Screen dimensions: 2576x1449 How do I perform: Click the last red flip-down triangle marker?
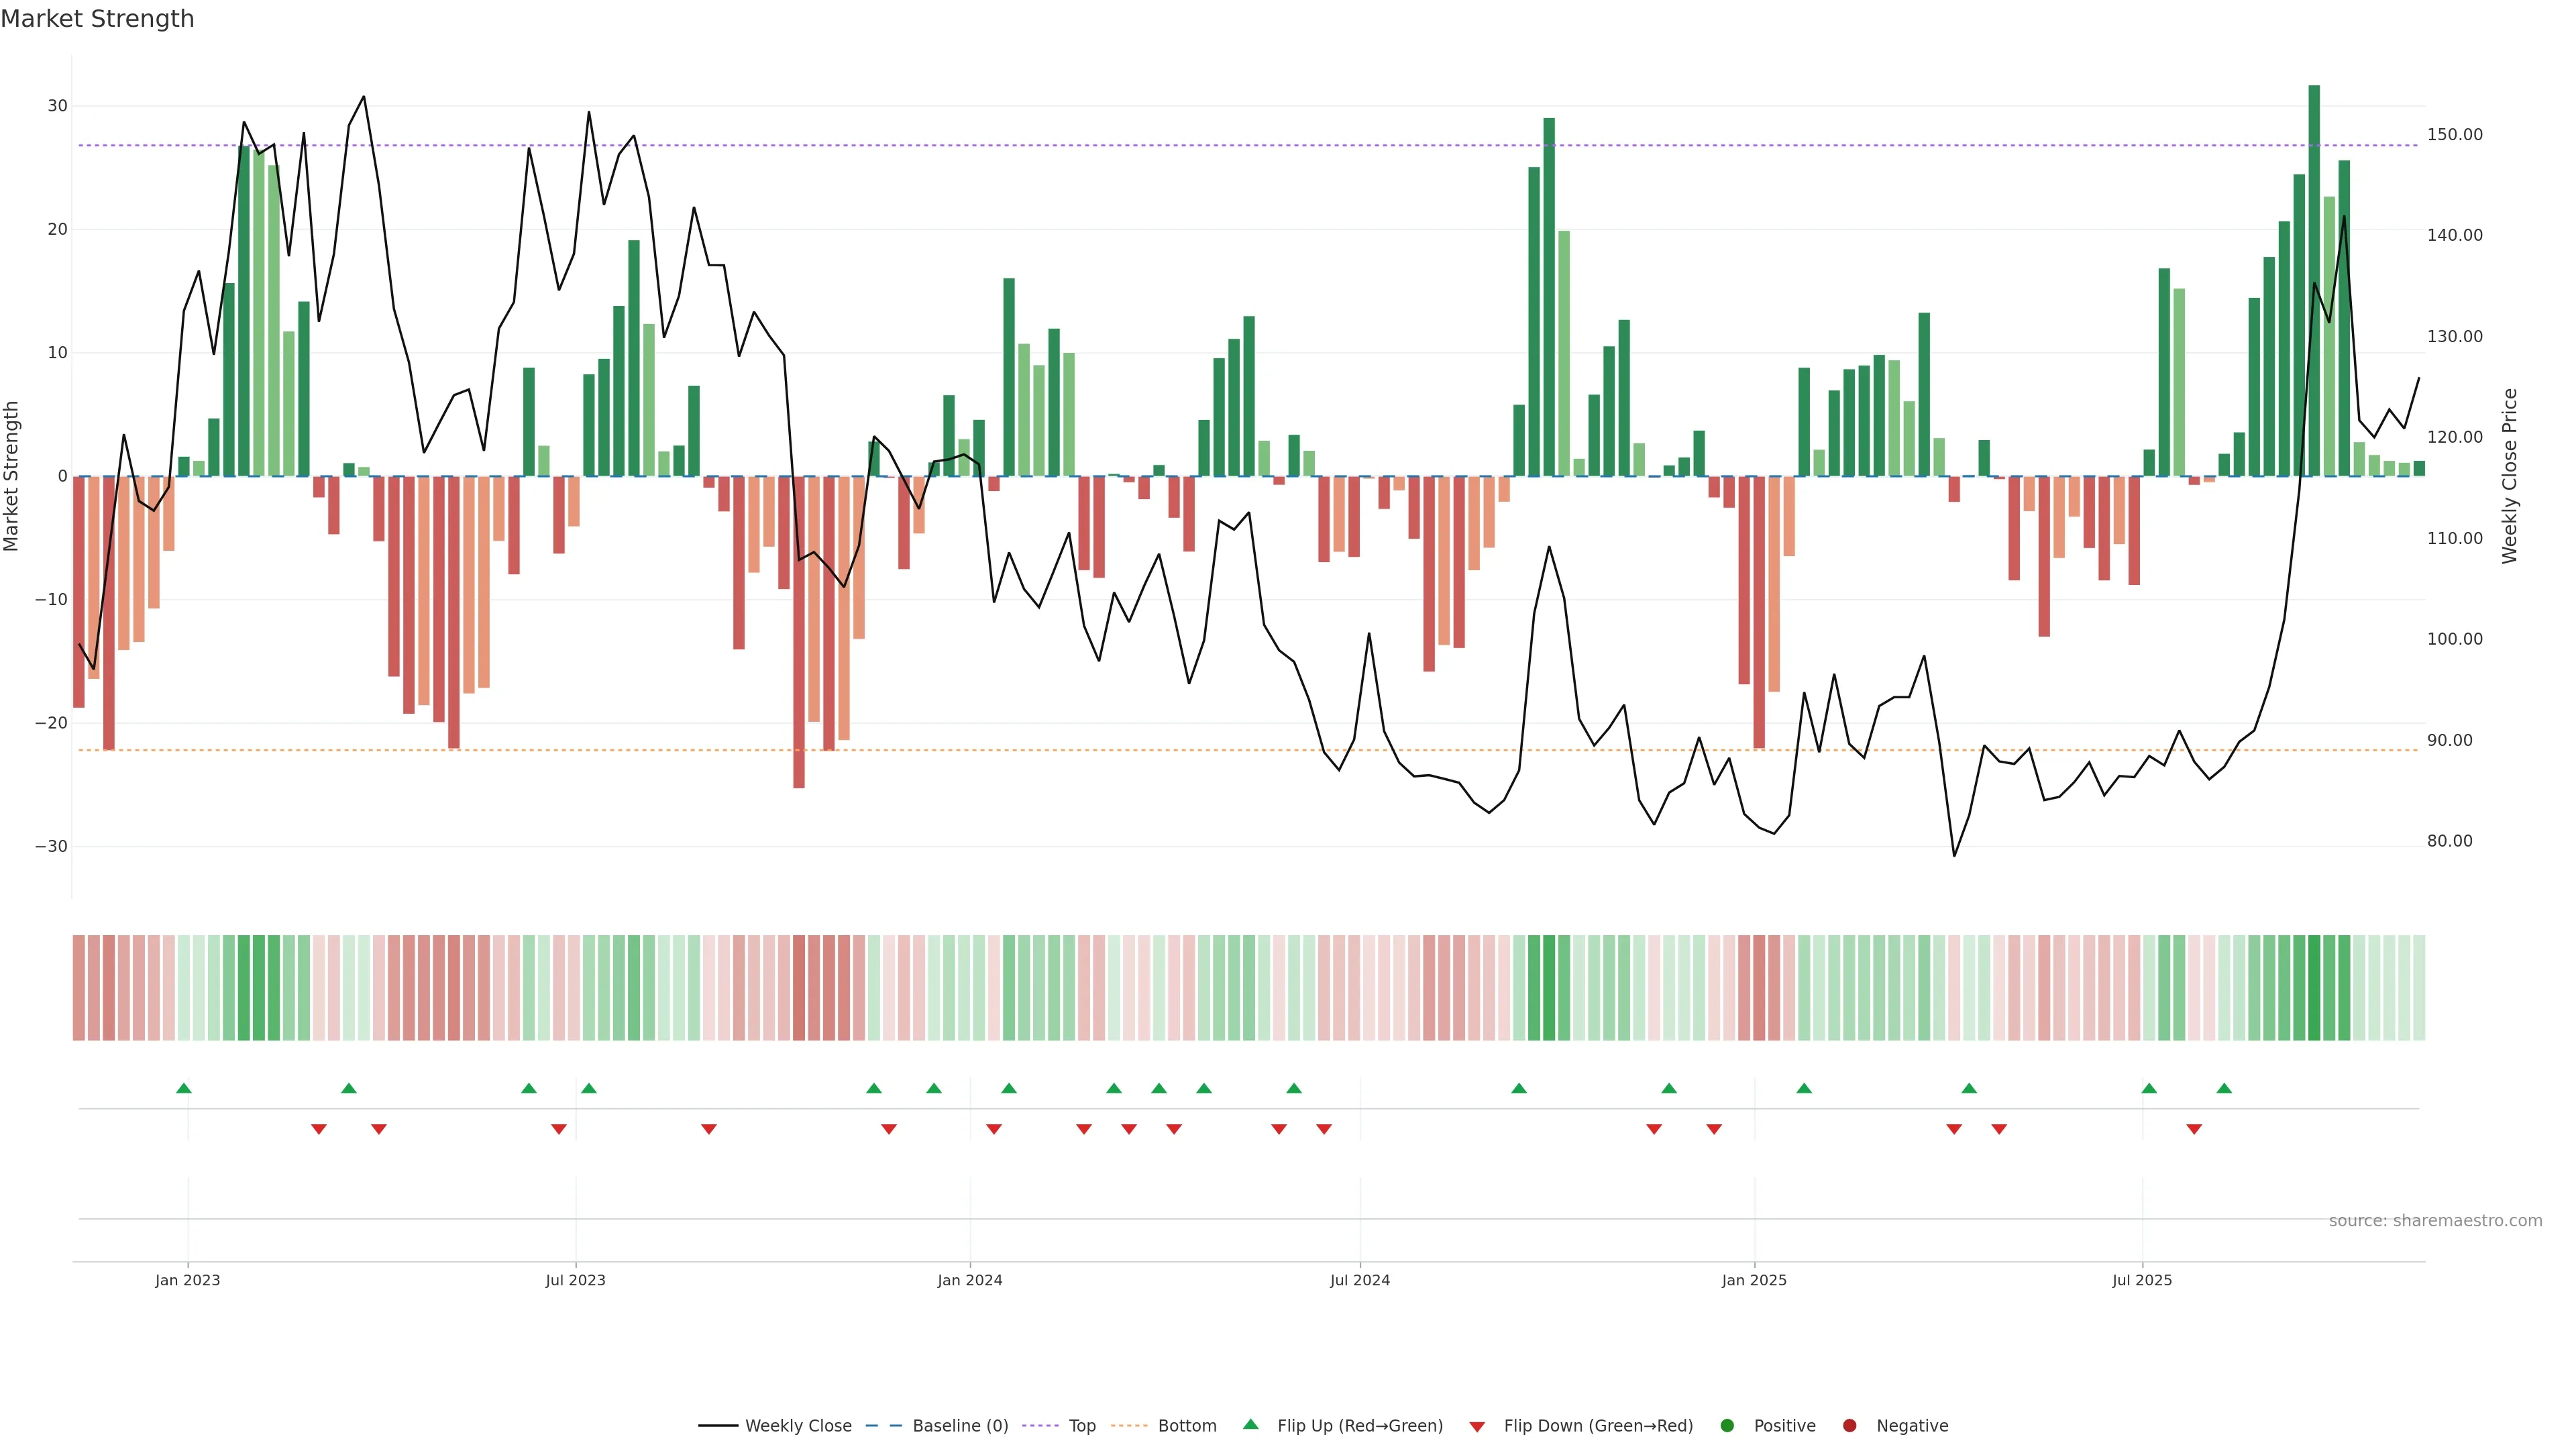pos(2194,1129)
